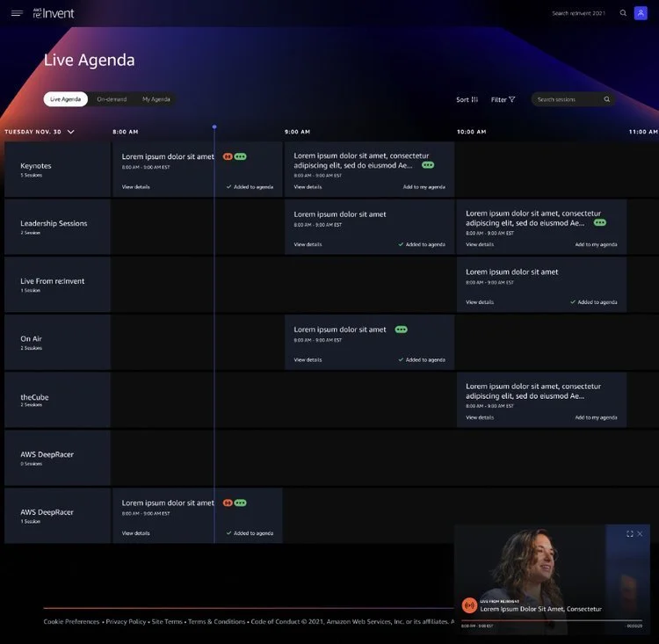Click the green chat badge in Leadership Sessions 10:00 card

point(600,222)
